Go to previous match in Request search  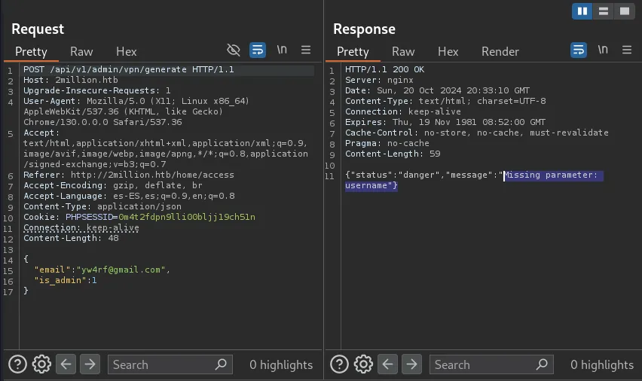(x=66, y=364)
